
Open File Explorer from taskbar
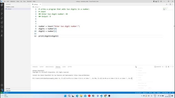pyautogui.click(x=81, y=96)
